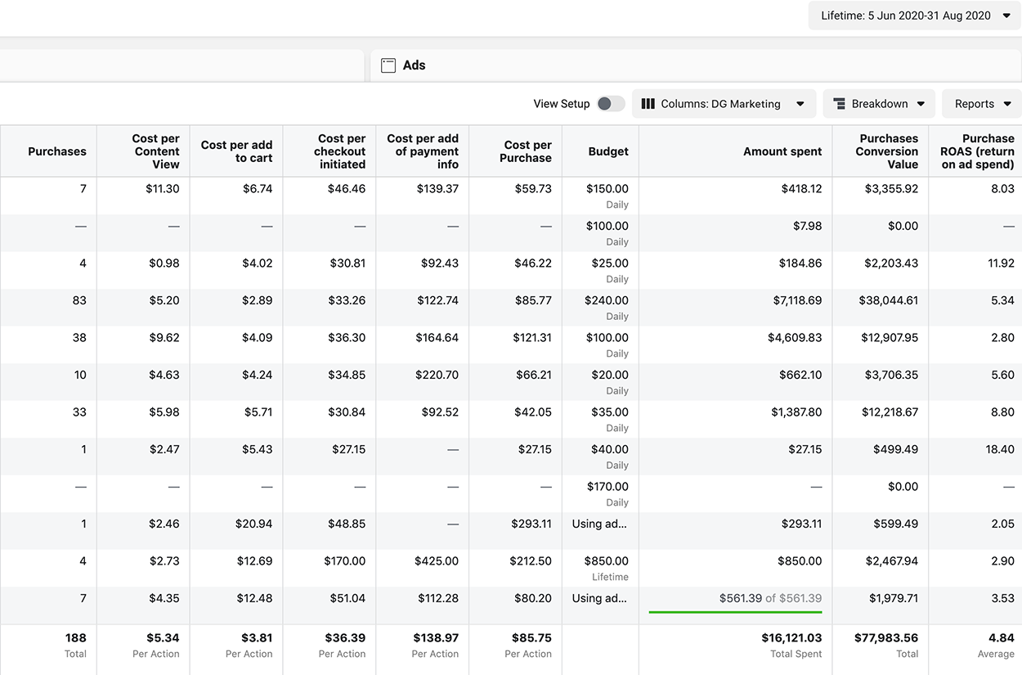Screen dimensions: 1022x675
Task: Select the Cost per add to cart header
Action: coord(236,151)
